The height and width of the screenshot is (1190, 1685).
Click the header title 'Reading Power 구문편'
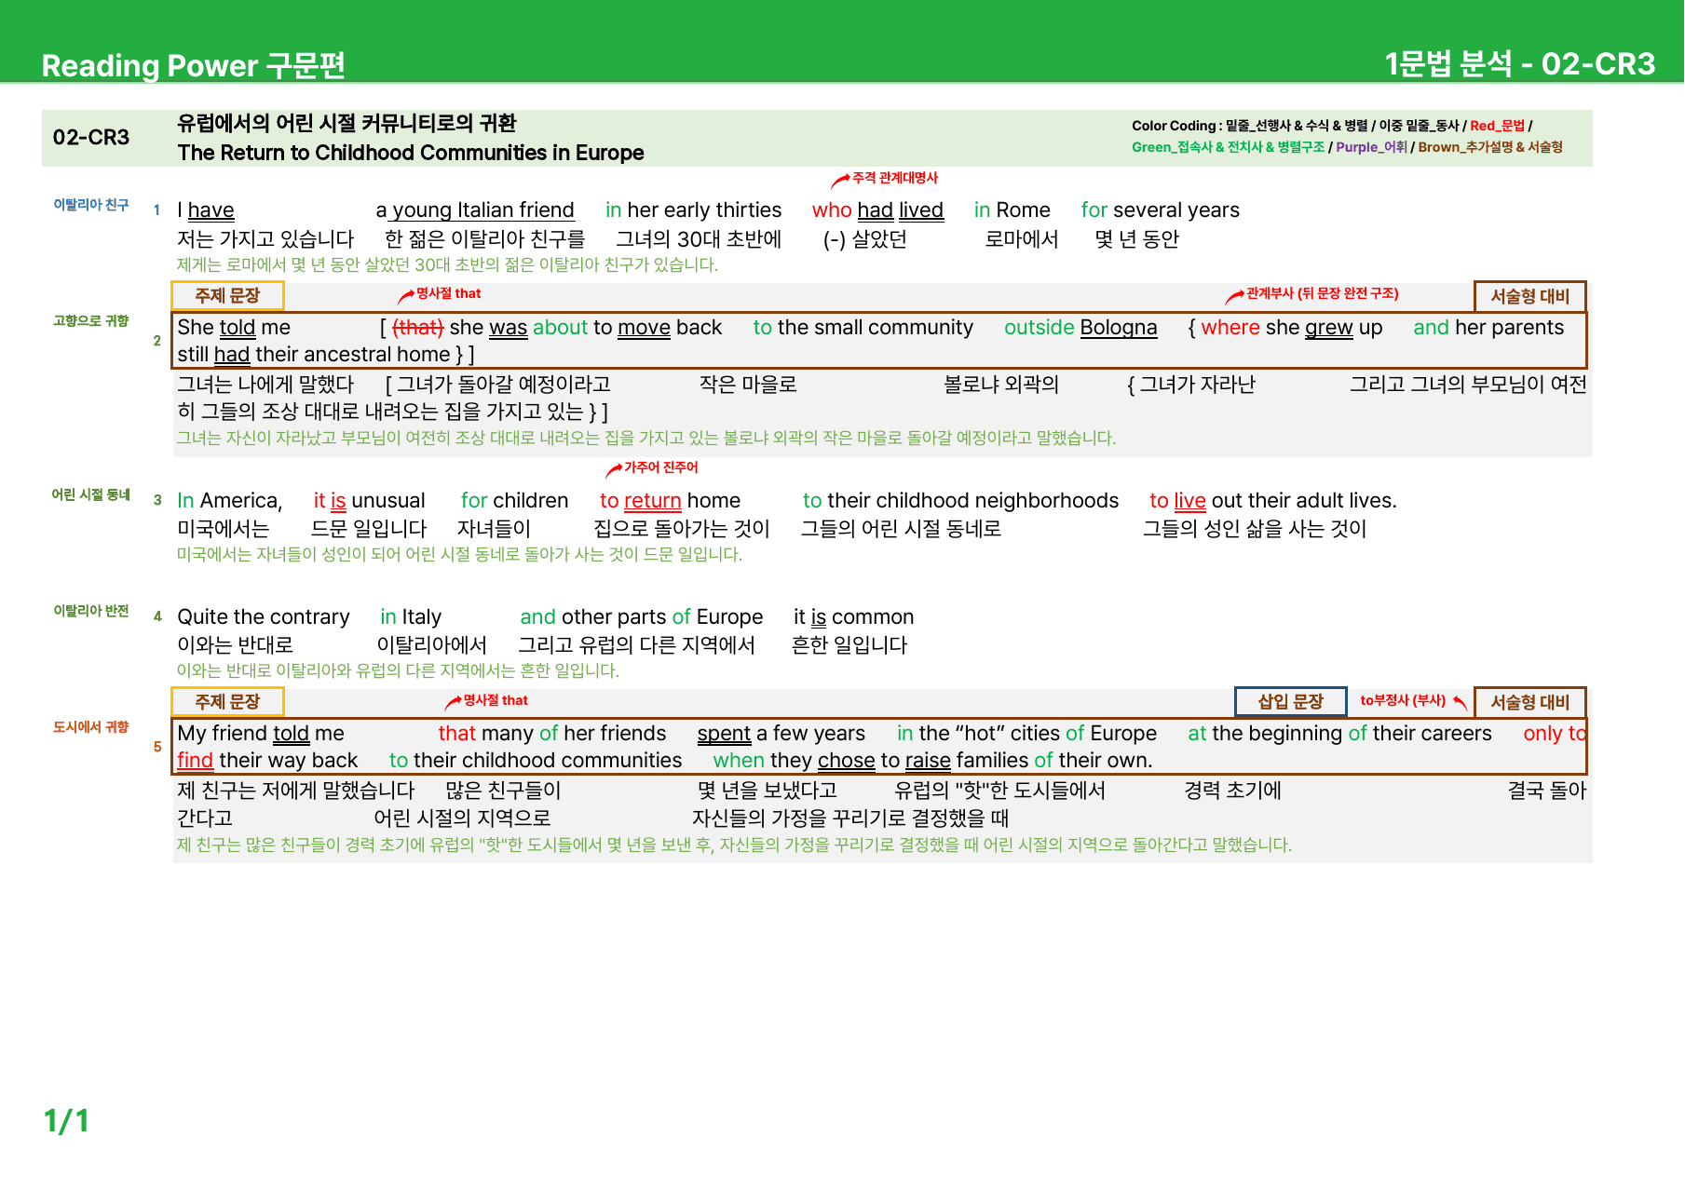(193, 65)
